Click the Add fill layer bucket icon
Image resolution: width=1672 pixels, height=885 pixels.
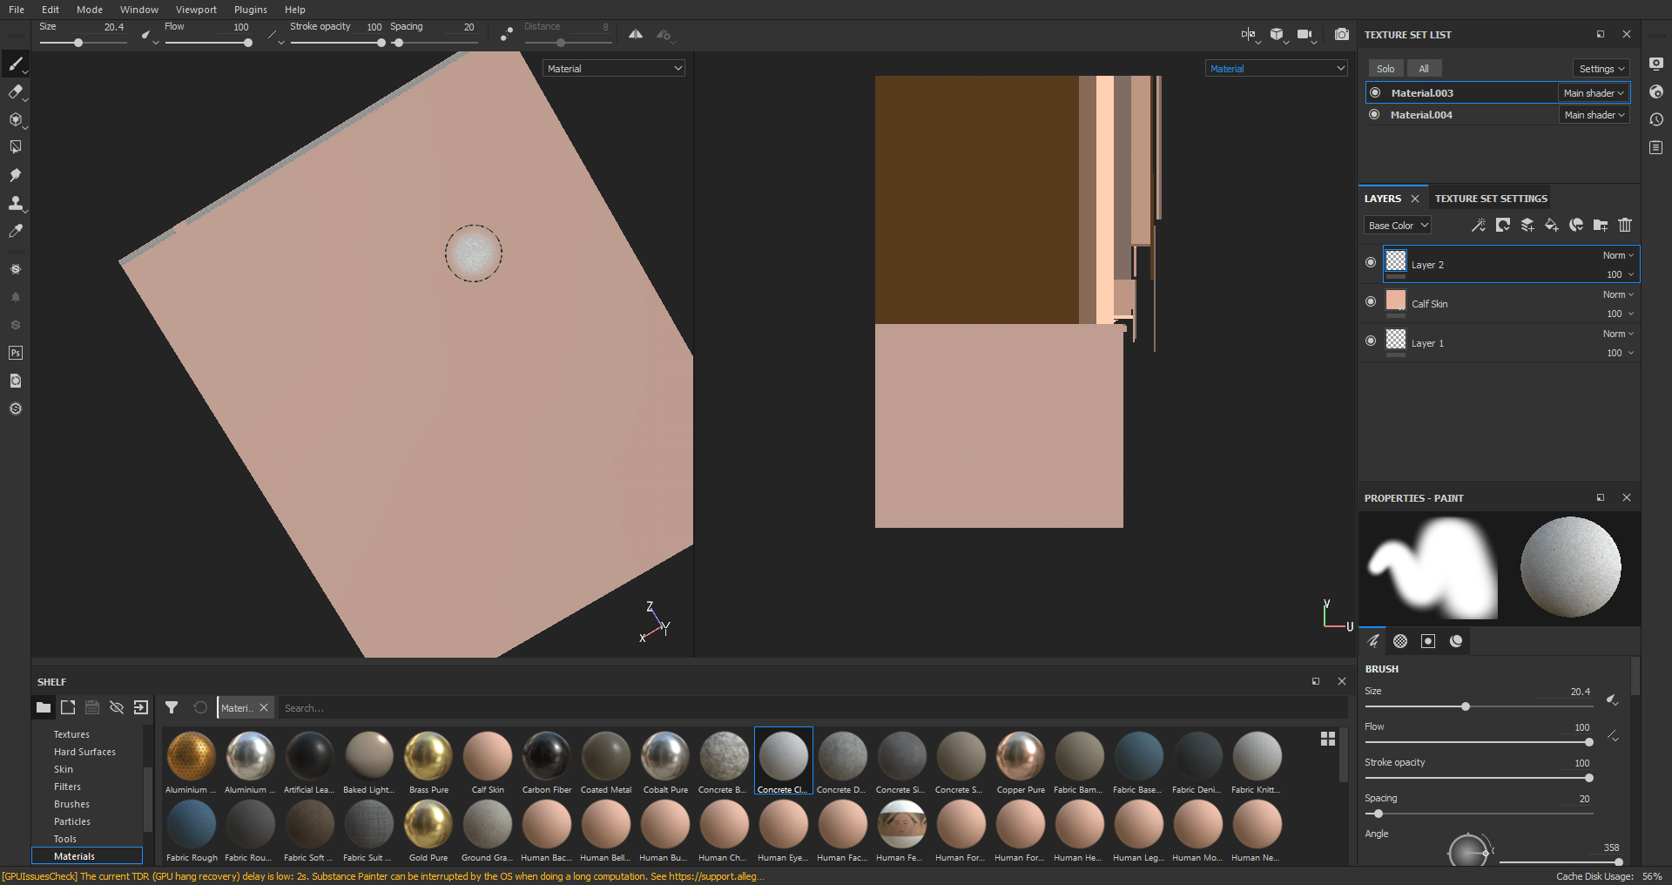point(1552,225)
